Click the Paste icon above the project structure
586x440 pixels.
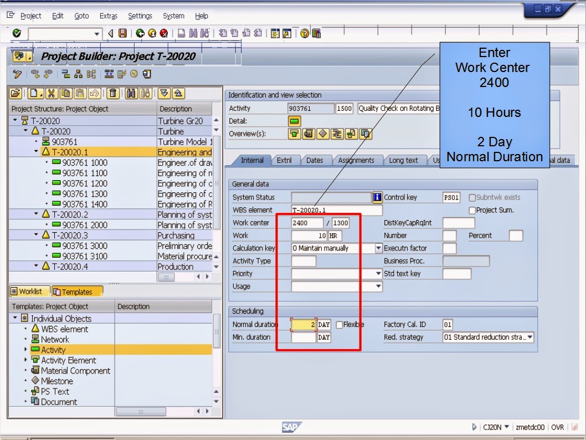[80, 93]
